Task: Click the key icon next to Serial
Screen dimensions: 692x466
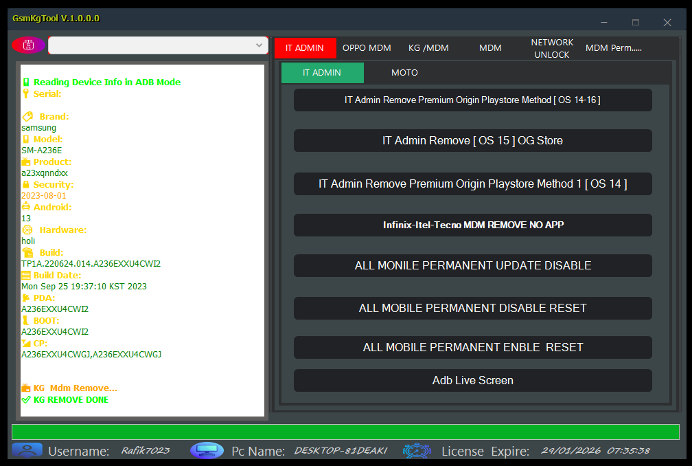Action: (x=26, y=94)
